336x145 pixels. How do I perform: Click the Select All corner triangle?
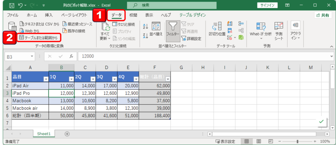pyautogui.click(x=8, y=68)
